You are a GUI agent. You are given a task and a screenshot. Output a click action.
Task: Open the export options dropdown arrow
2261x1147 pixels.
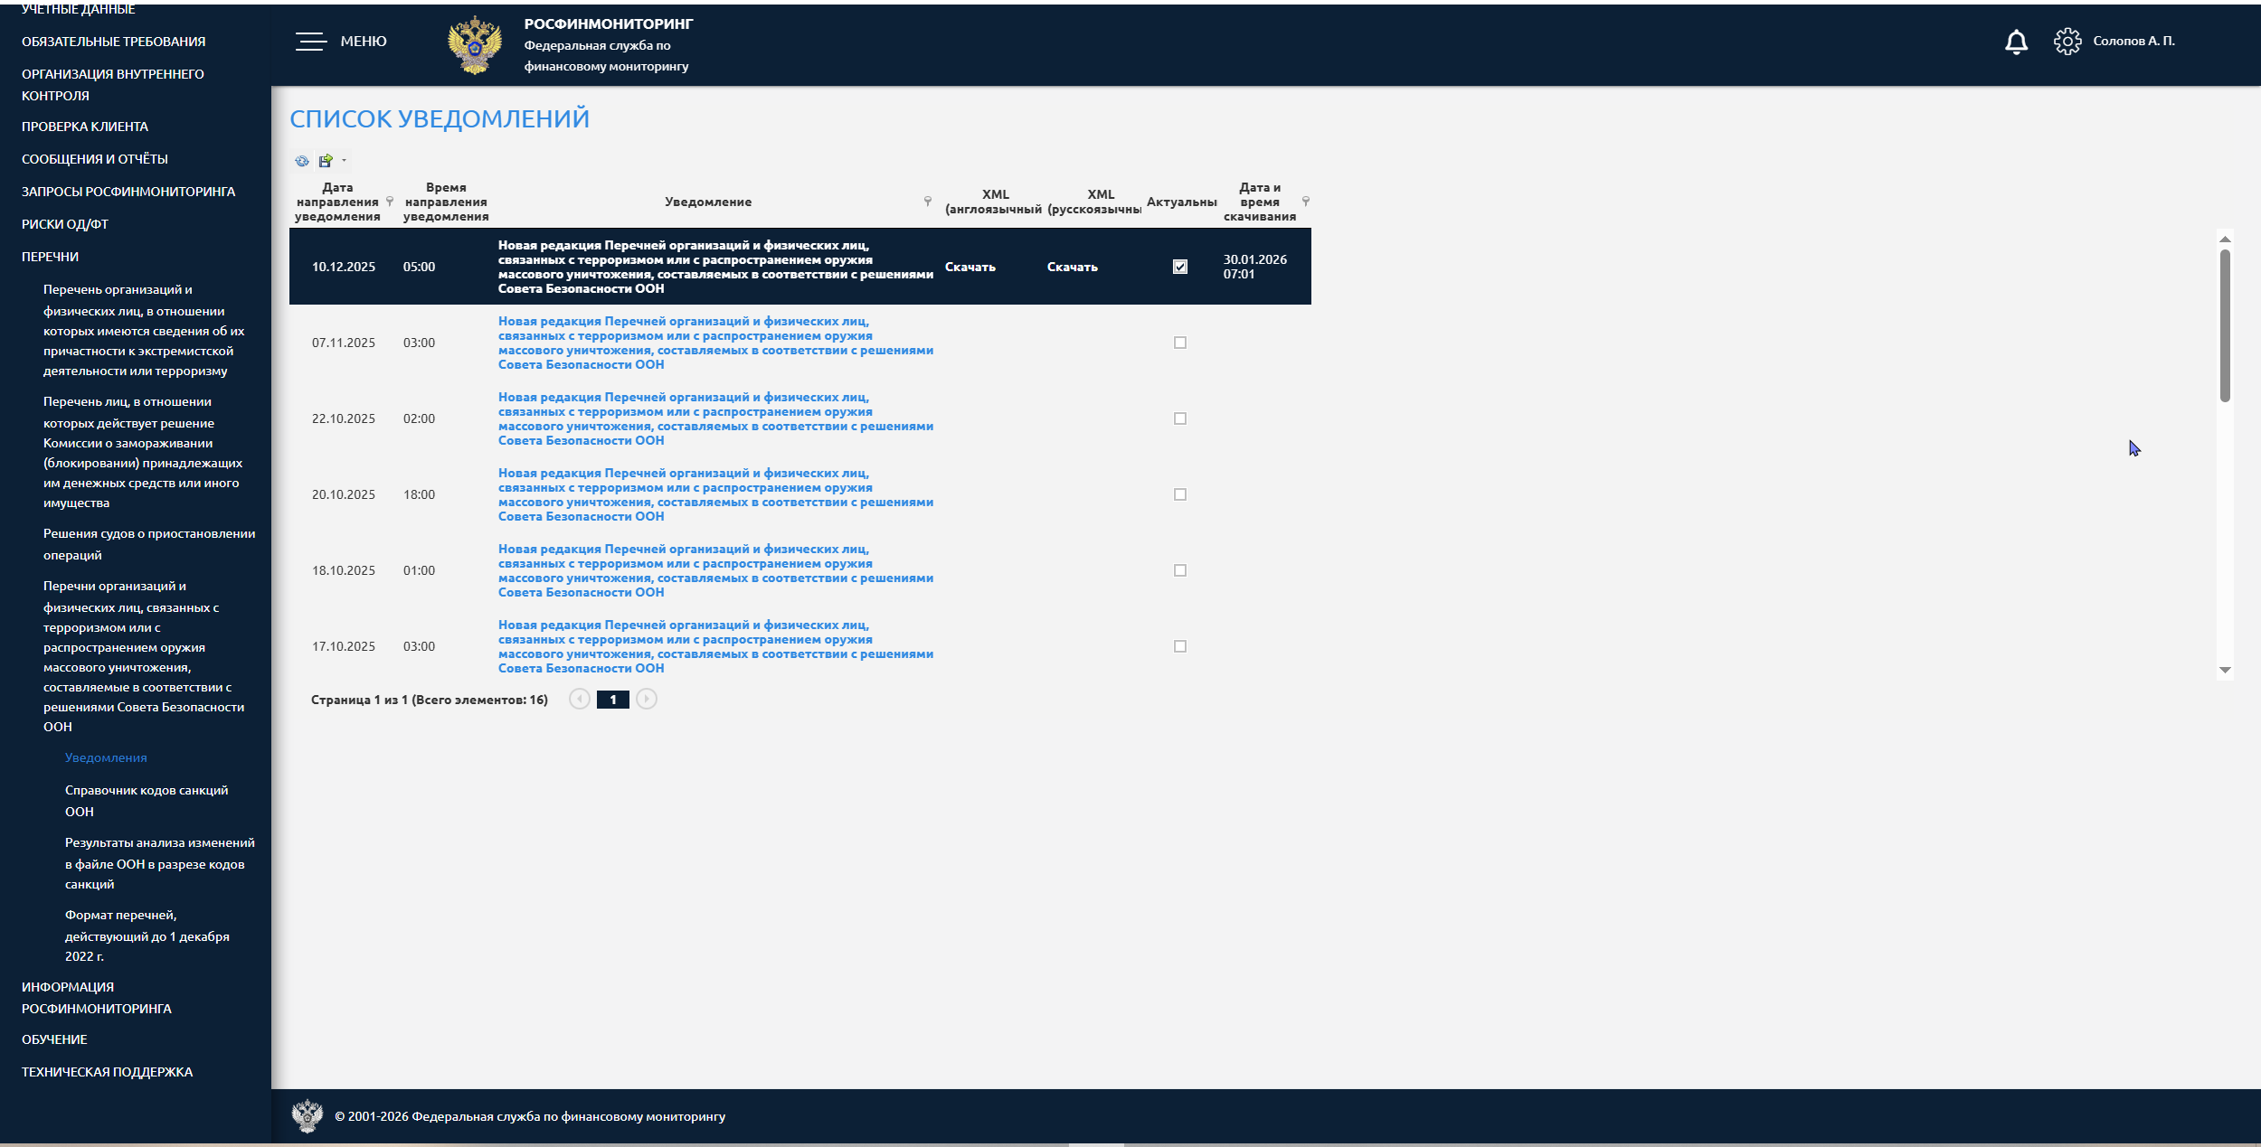344,161
